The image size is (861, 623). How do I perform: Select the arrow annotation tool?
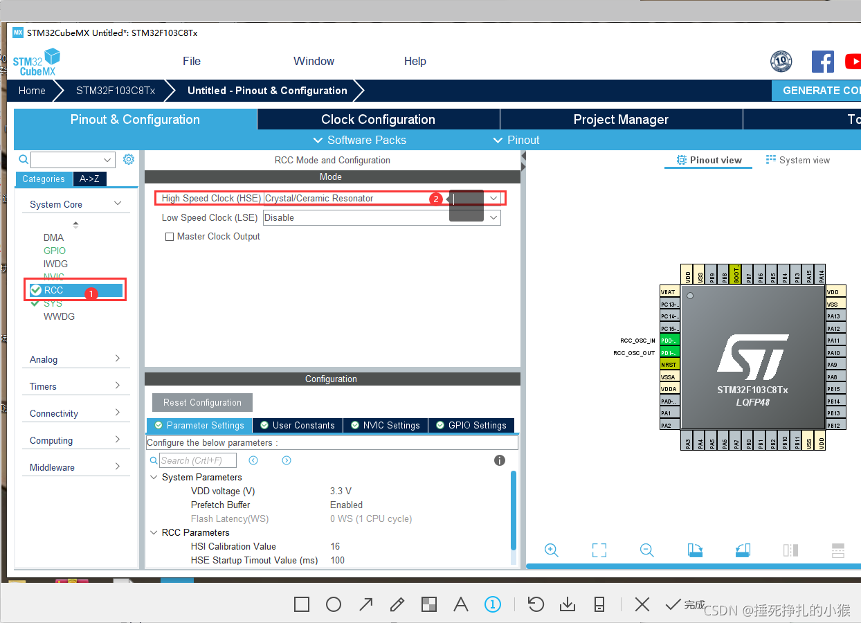point(366,604)
